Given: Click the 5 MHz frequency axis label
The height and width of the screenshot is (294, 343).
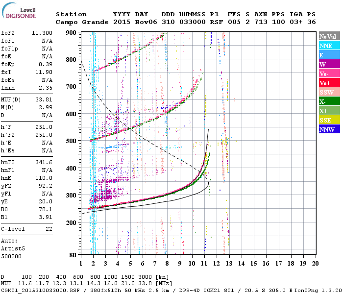Looking at the screenshot, I should click(130, 264).
